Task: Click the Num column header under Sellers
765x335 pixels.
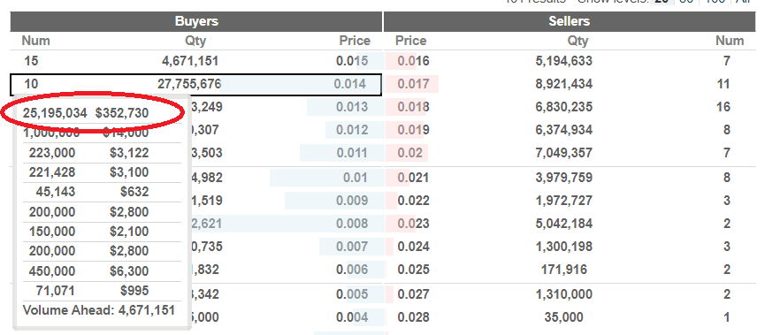Action: pos(730,41)
